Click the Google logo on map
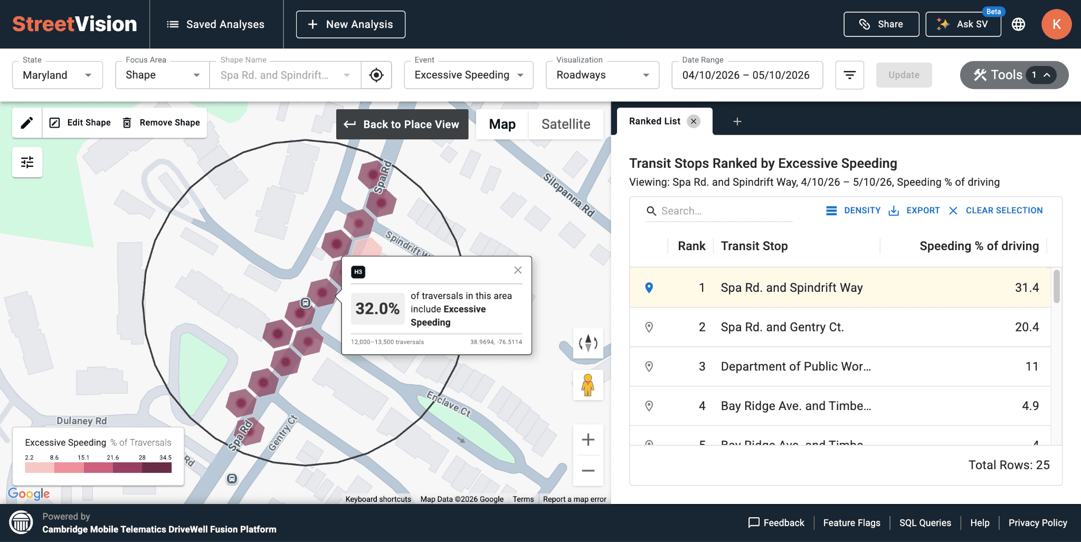The image size is (1081, 542). coord(29,494)
